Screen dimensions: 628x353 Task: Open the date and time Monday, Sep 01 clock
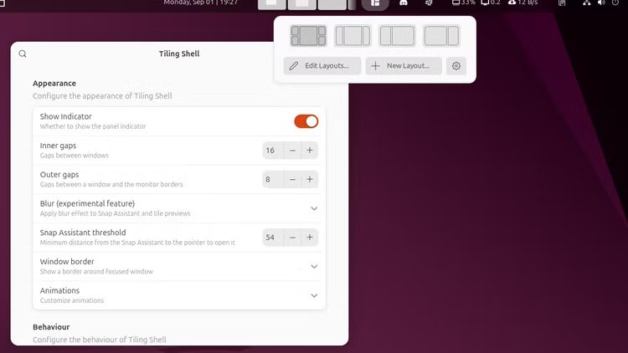[201, 3]
